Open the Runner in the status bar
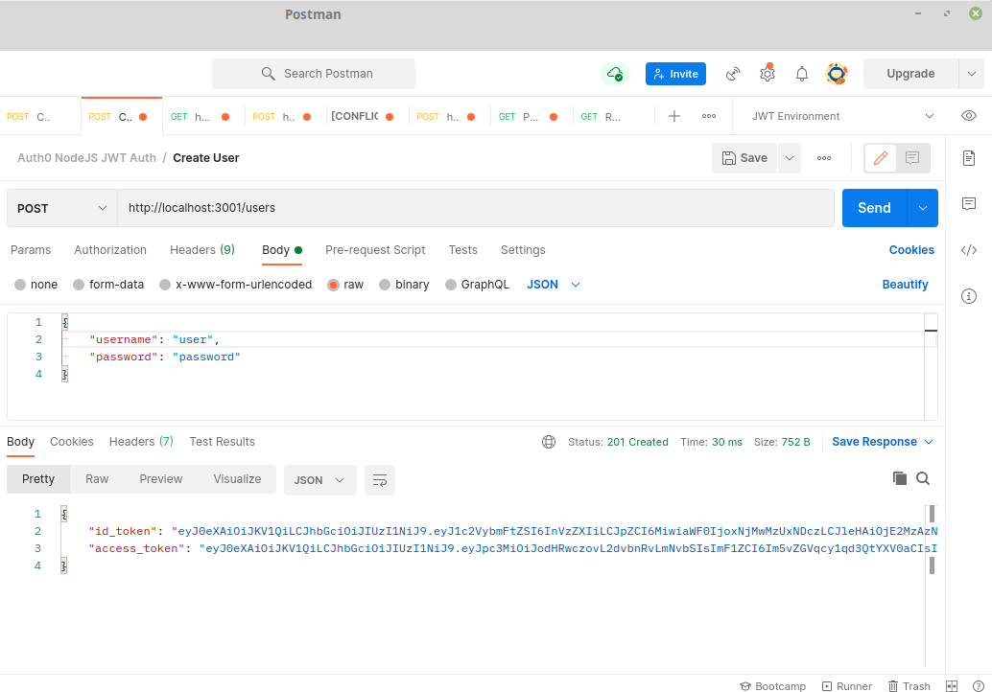 846,686
